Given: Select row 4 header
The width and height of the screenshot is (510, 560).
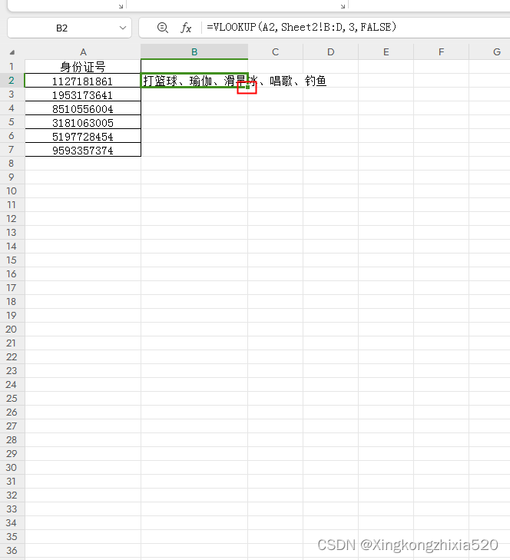Looking at the screenshot, I should pyautogui.click(x=12, y=108).
